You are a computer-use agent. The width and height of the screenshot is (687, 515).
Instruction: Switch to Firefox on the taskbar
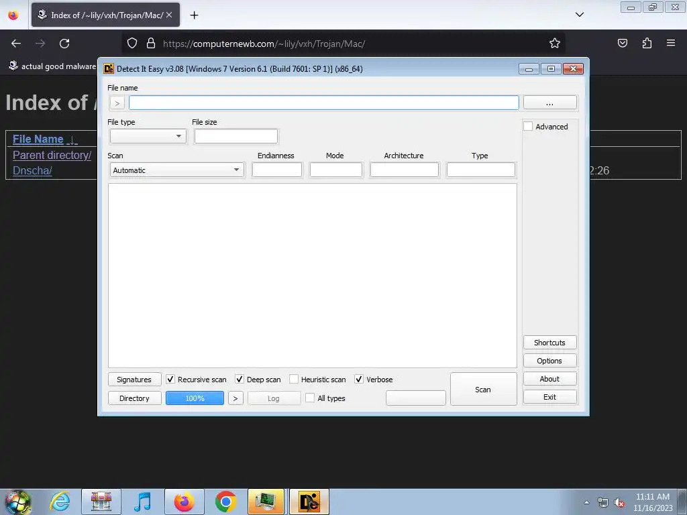pyautogui.click(x=184, y=502)
